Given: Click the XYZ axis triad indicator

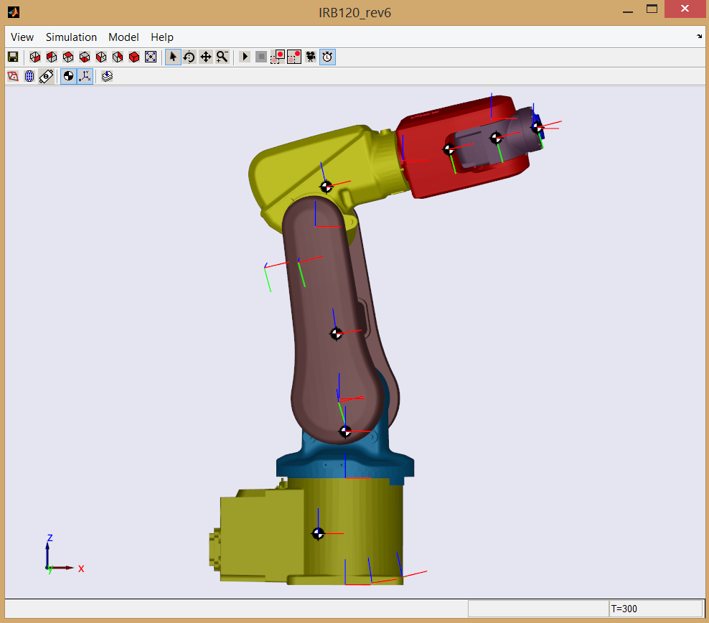Looking at the screenshot, I should pos(63,554).
